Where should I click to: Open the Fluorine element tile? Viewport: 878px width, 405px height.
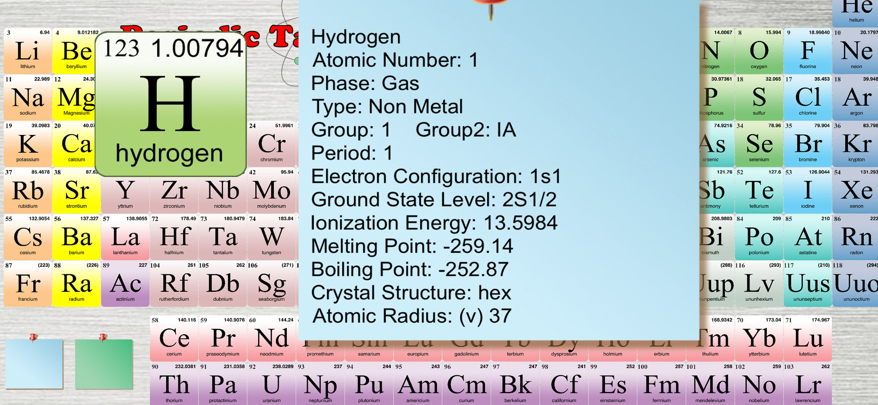(807, 51)
